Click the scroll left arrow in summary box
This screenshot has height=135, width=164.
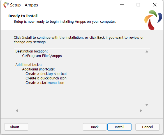17,111
